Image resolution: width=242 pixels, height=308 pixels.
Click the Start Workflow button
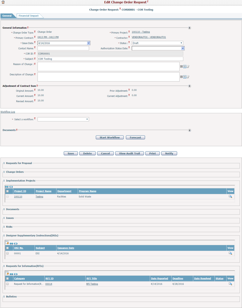[110, 137]
